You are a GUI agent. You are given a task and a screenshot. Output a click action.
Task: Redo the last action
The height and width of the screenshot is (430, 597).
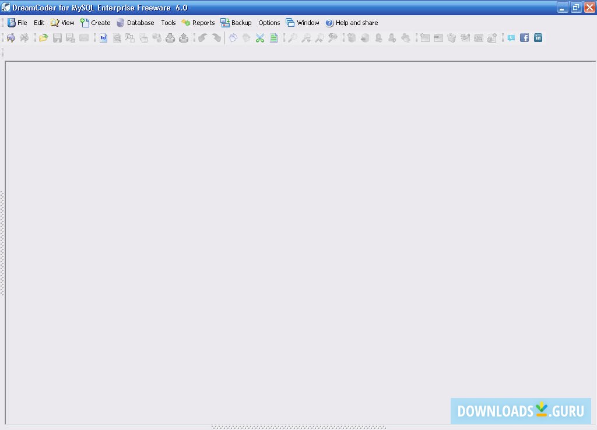(x=216, y=37)
